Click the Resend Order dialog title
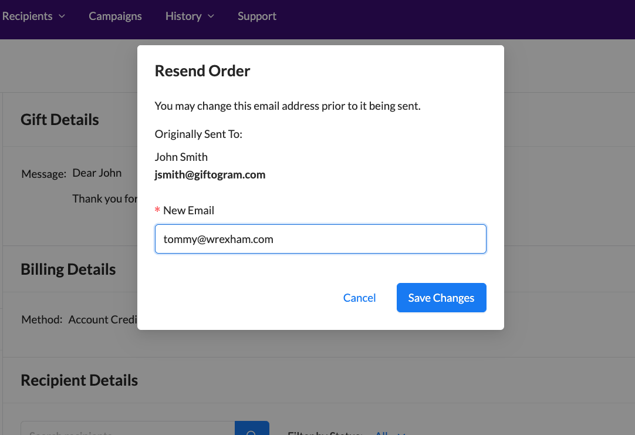 point(202,71)
